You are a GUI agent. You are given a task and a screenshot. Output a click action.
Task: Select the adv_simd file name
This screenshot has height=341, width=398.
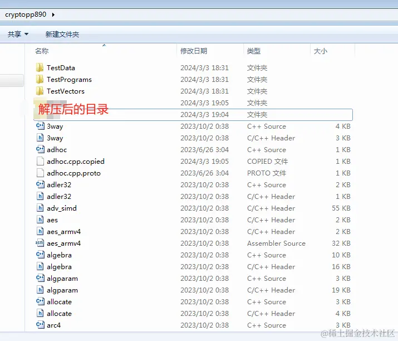point(62,208)
